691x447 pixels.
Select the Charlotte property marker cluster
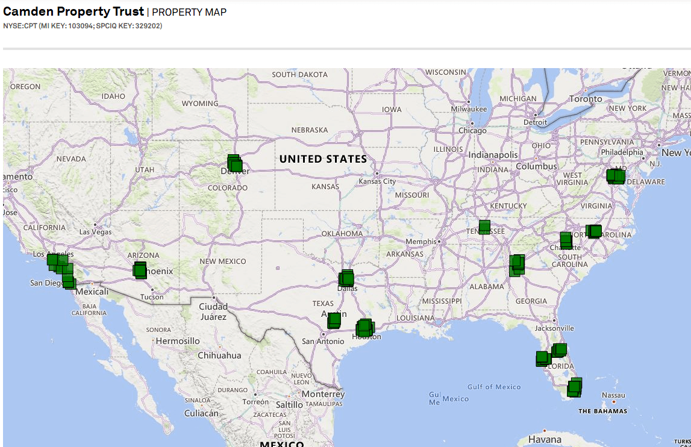[566, 240]
